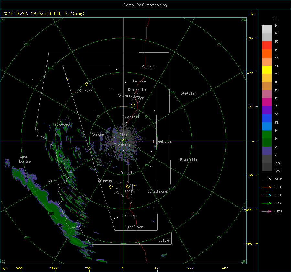Image resolution: width=291 pixels, height=272 pixels.
Task: Click the Limestone label
Action: coord(61,125)
